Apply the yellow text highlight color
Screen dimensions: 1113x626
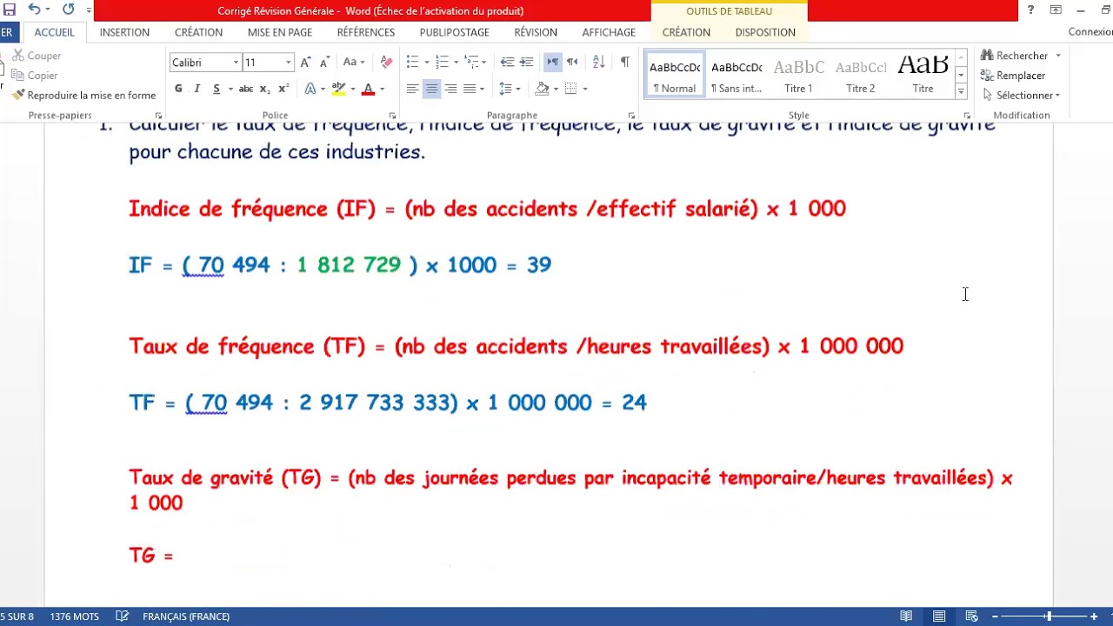click(338, 89)
